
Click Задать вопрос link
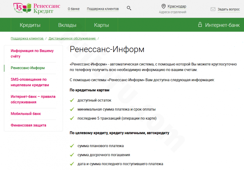click(x=228, y=9)
